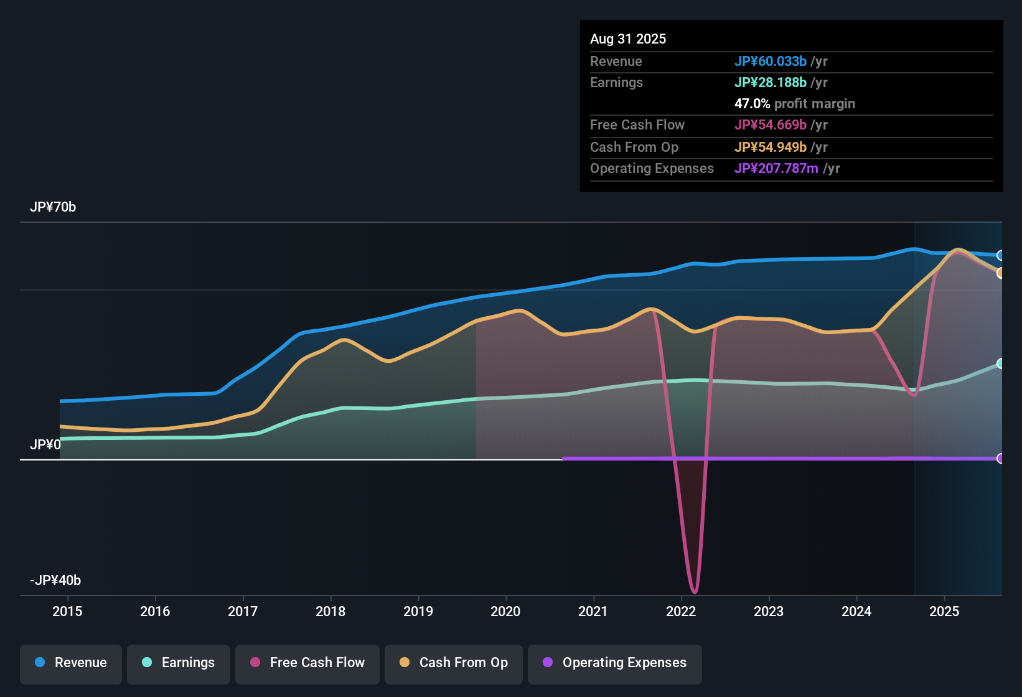Viewport: 1022px width, 697px height.
Task: Click the 2025 x-axis year label
Action: coord(944,612)
